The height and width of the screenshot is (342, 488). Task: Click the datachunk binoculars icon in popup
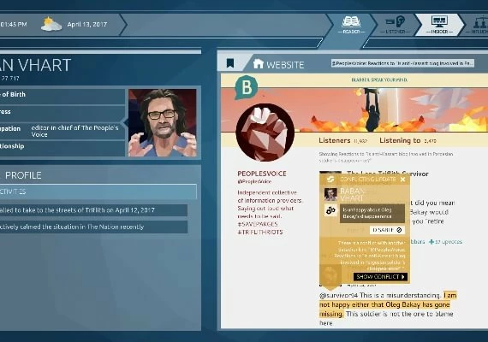pyautogui.click(x=330, y=210)
